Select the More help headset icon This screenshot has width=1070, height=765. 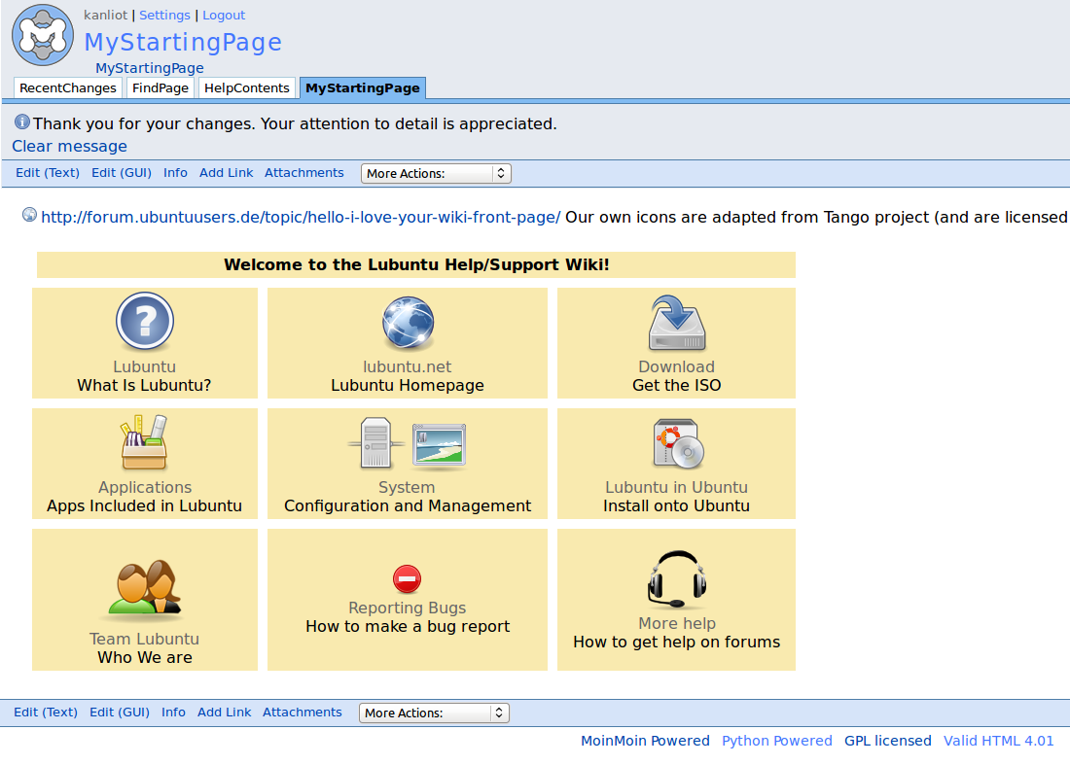click(677, 579)
